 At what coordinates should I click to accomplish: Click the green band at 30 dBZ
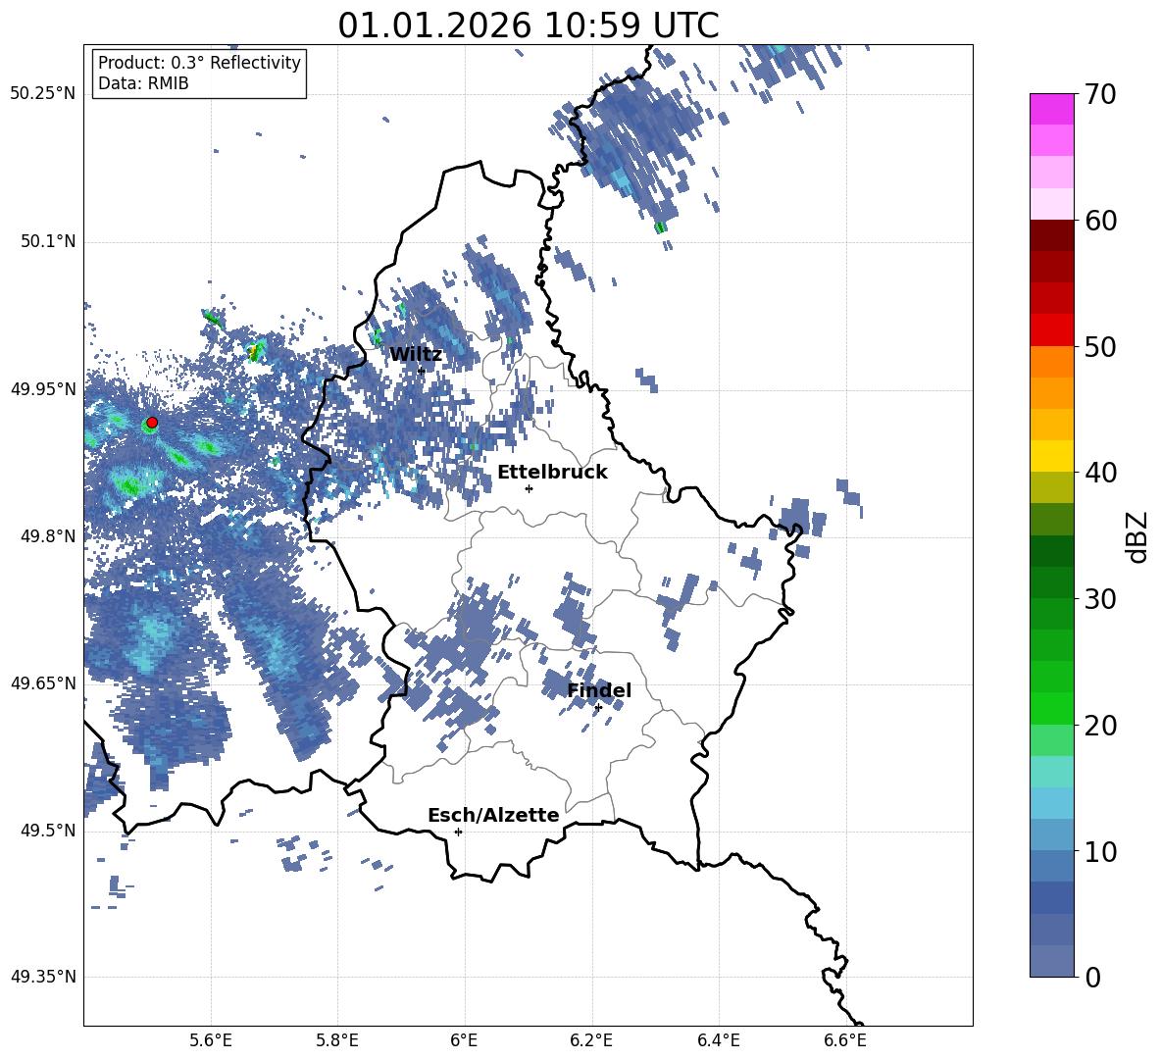pos(1052,614)
